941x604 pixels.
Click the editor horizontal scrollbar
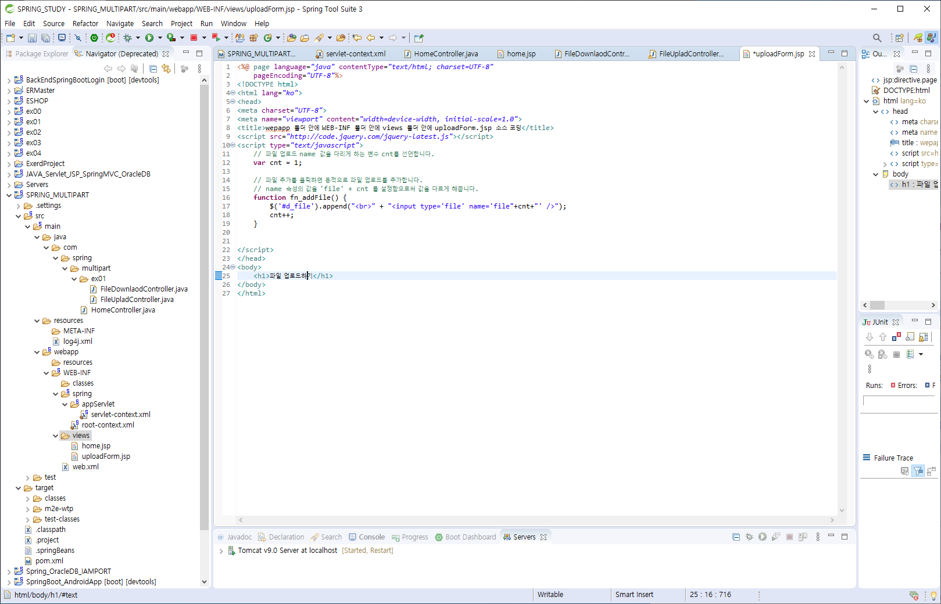point(536,520)
